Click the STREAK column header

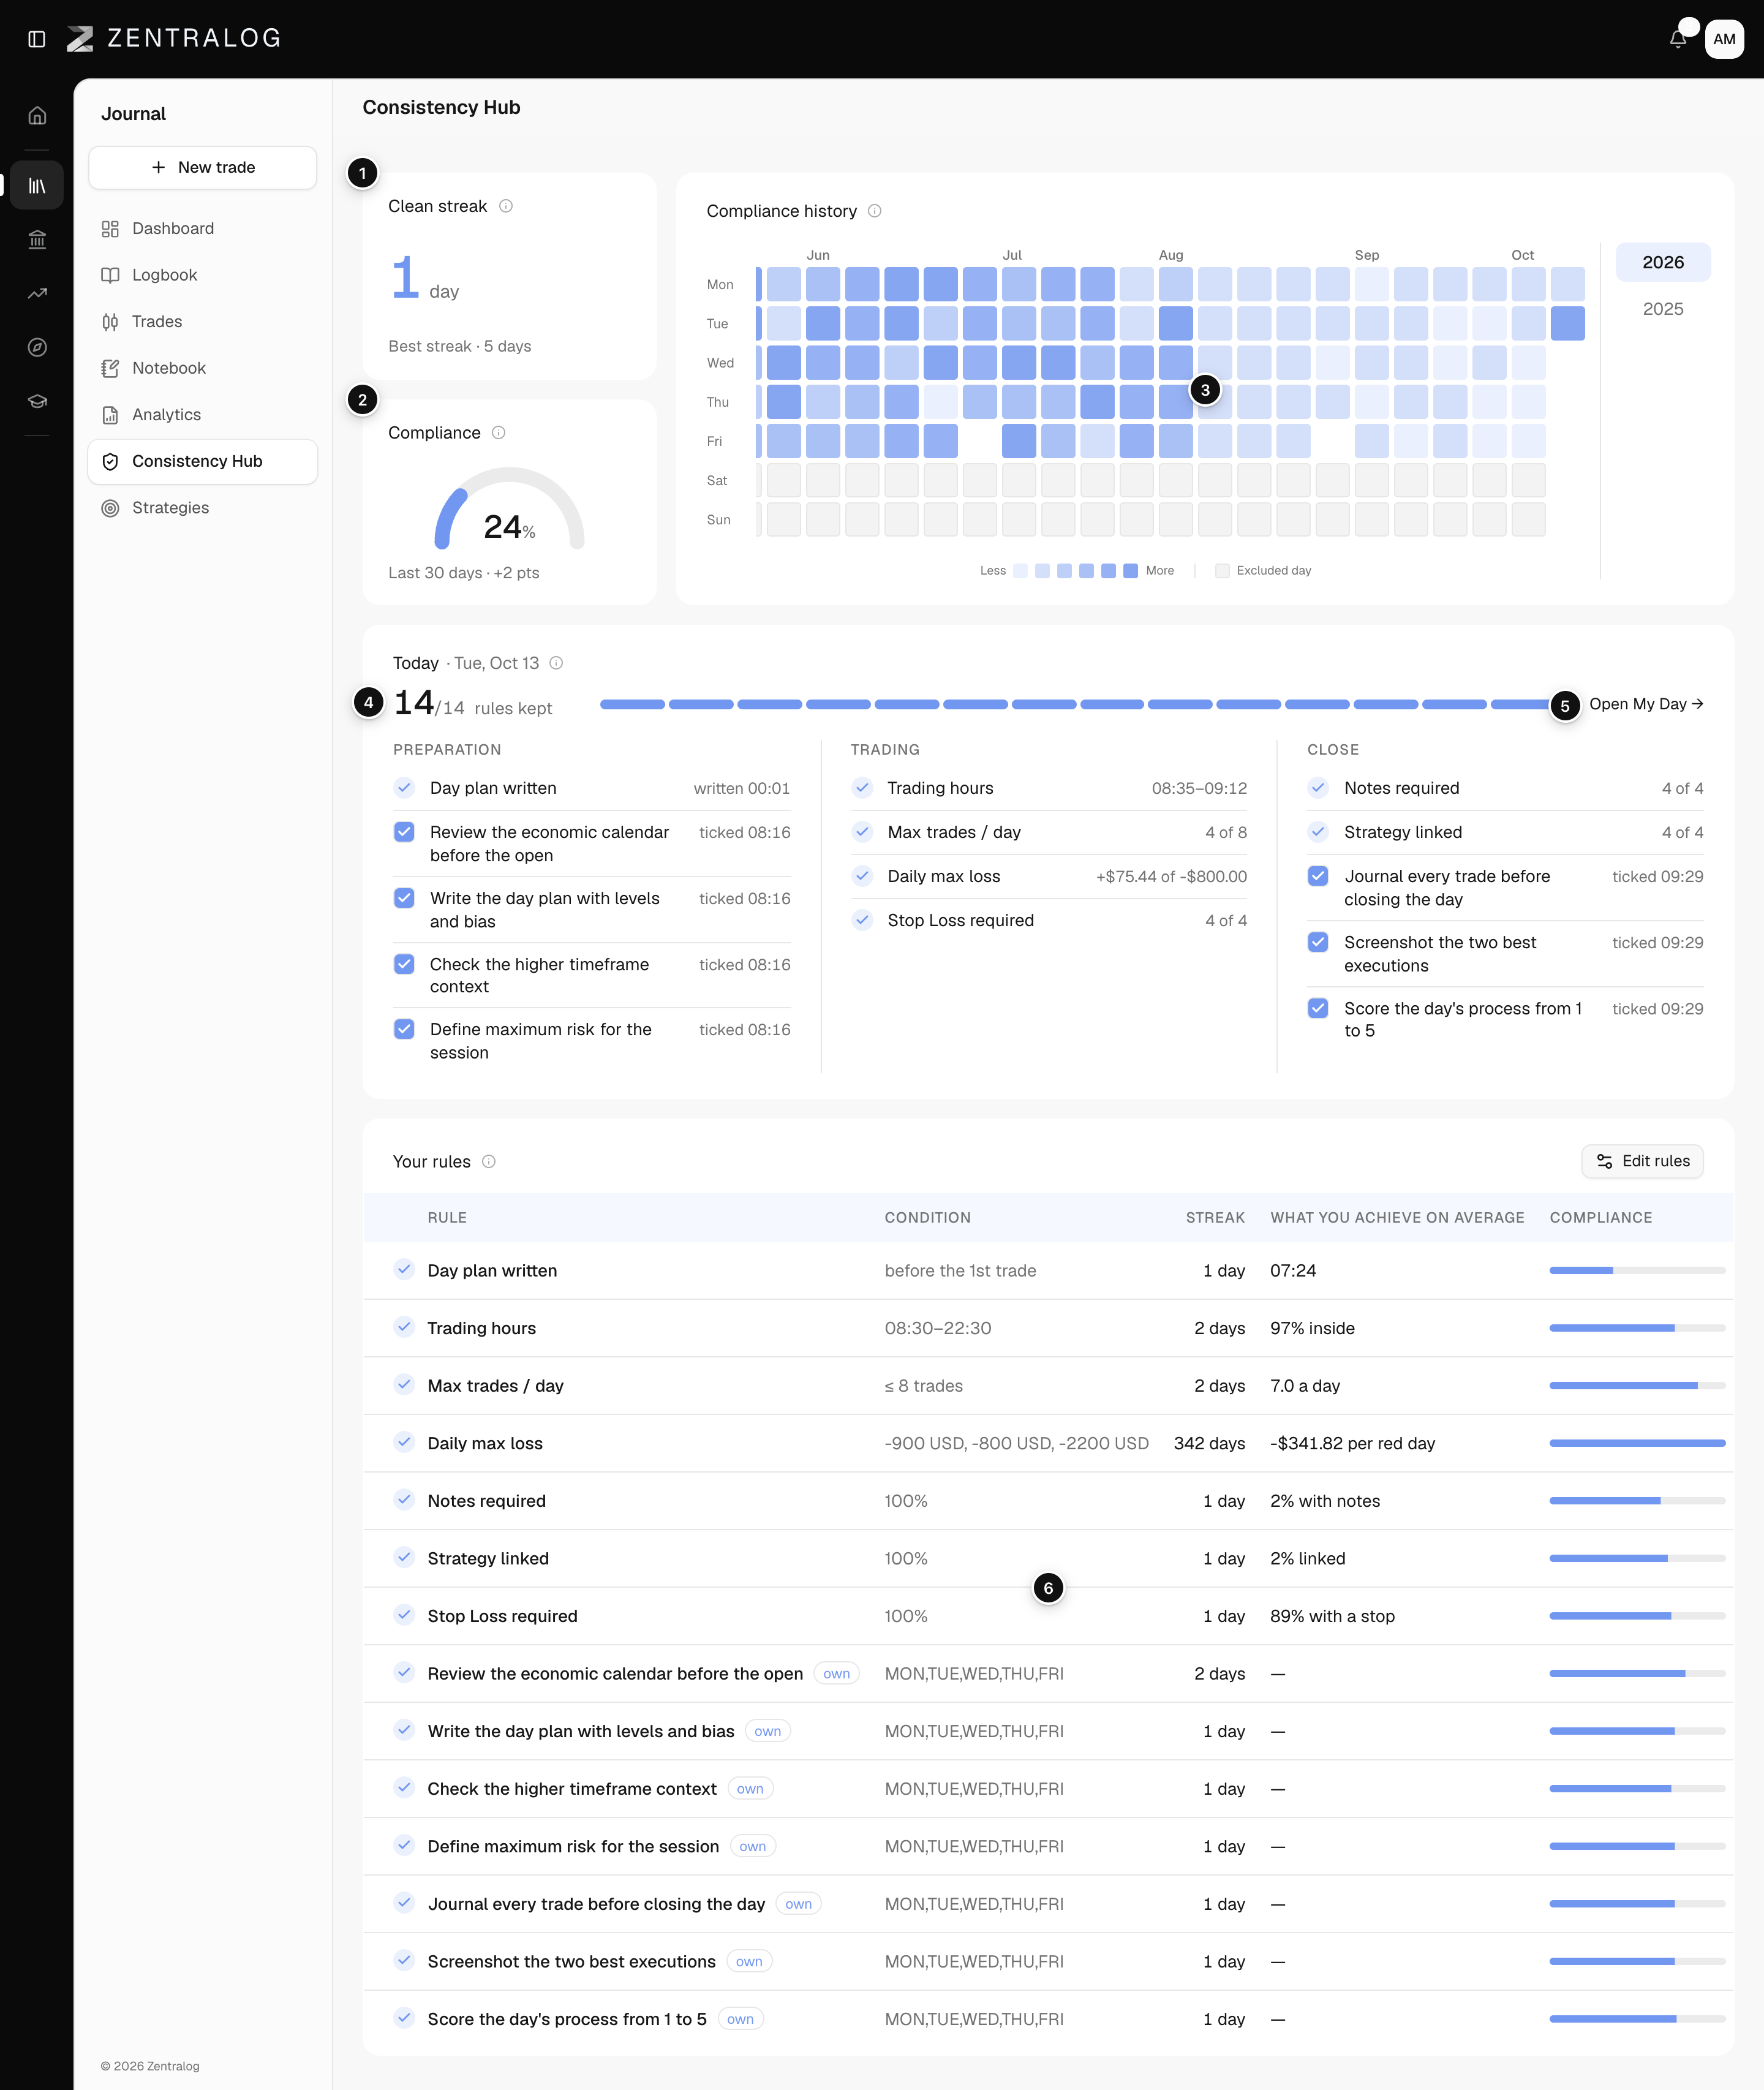[1215, 1217]
